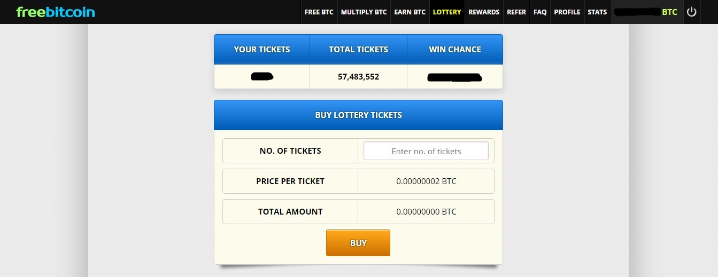Select EARN BTC in the navigation bar
Screen dimensions: 718x277
point(410,12)
